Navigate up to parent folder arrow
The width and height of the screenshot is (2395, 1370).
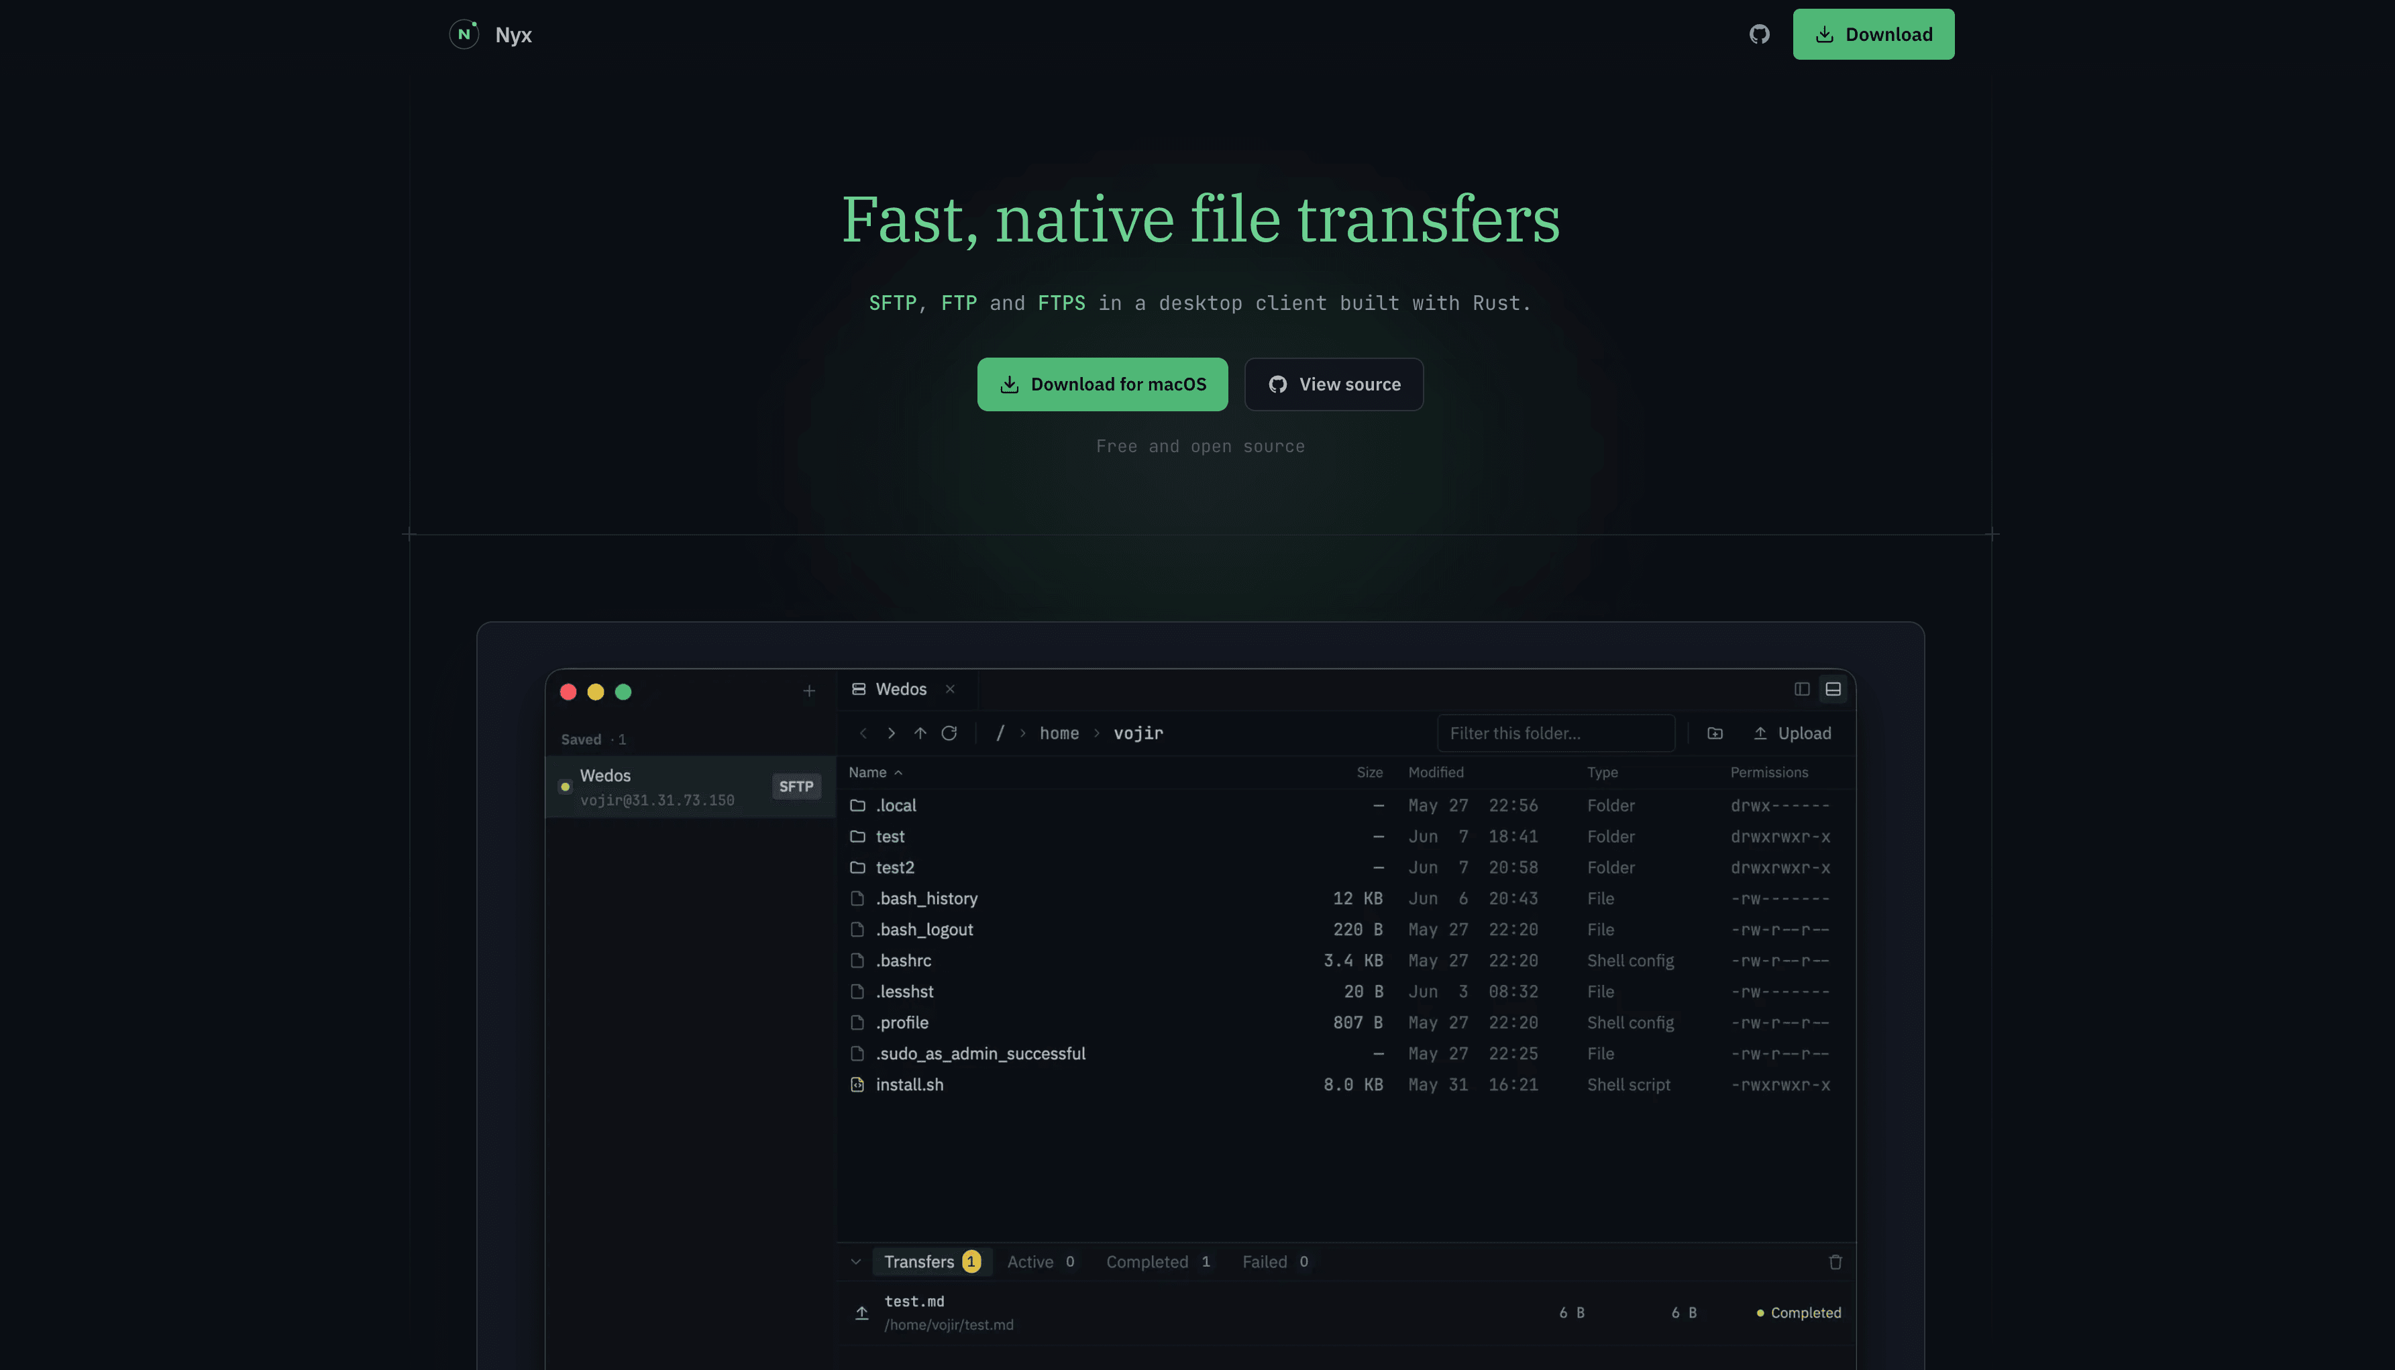coord(920,733)
